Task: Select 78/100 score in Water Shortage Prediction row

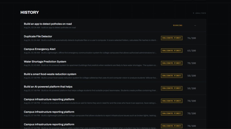Action: [191, 63]
